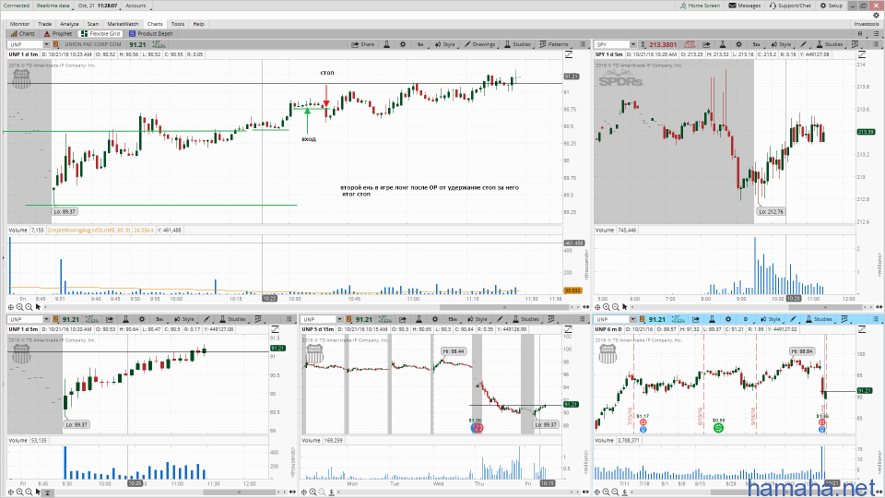Switch to the Trade tab
The image size is (885, 498).
click(44, 24)
